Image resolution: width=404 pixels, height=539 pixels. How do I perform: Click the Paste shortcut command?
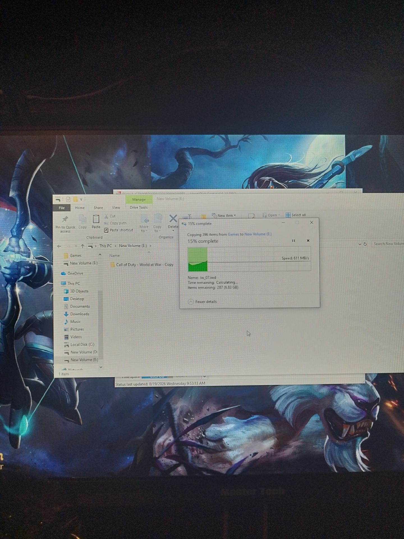[119, 230]
